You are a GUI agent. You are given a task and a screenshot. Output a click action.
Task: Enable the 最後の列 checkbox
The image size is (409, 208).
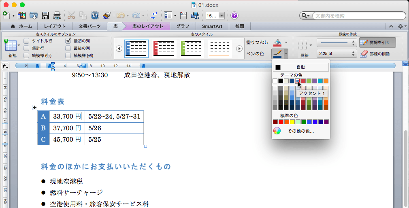[x=68, y=48]
